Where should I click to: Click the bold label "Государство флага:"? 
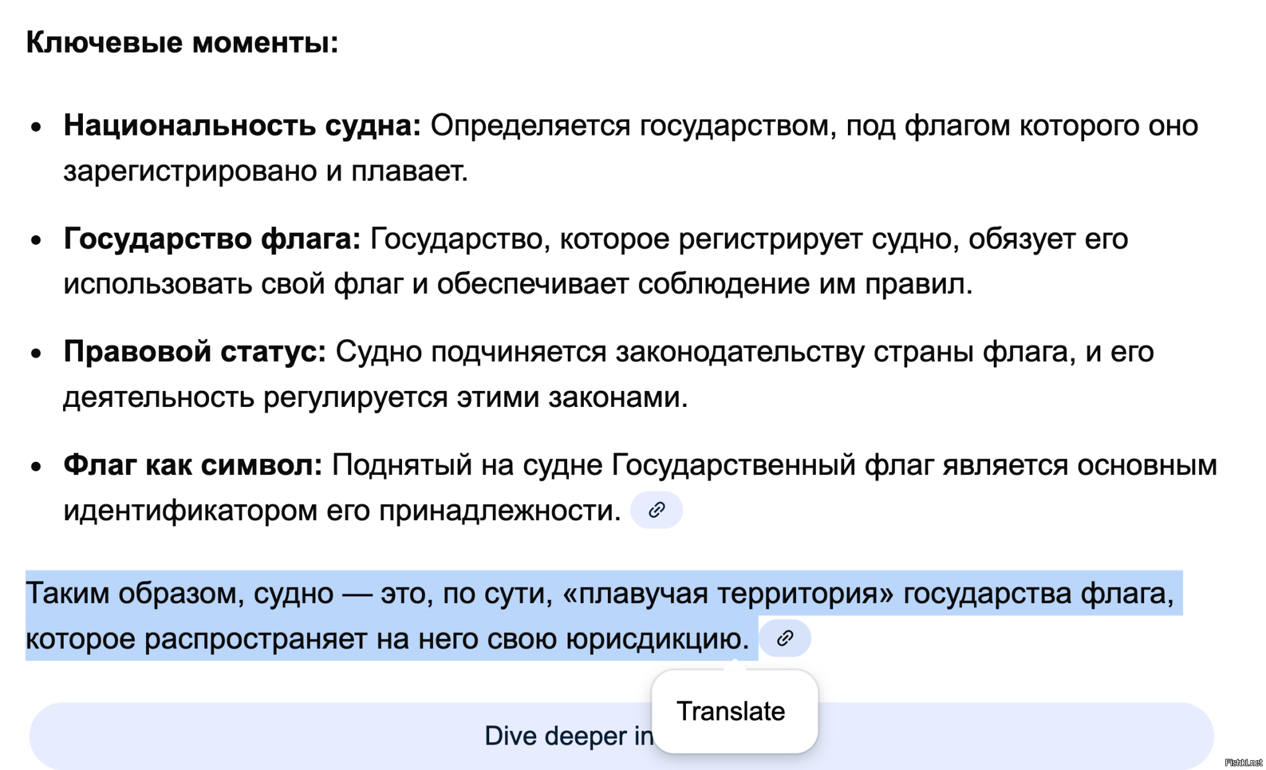point(212,239)
